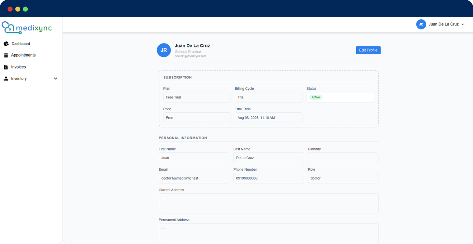This screenshot has width=473, height=244.
Task: Click the Billing Cycle field
Action: (x=269, y=97)
